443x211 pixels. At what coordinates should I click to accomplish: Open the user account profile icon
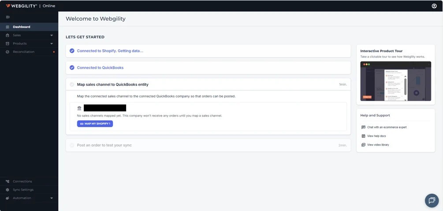[x=434, y=6]
